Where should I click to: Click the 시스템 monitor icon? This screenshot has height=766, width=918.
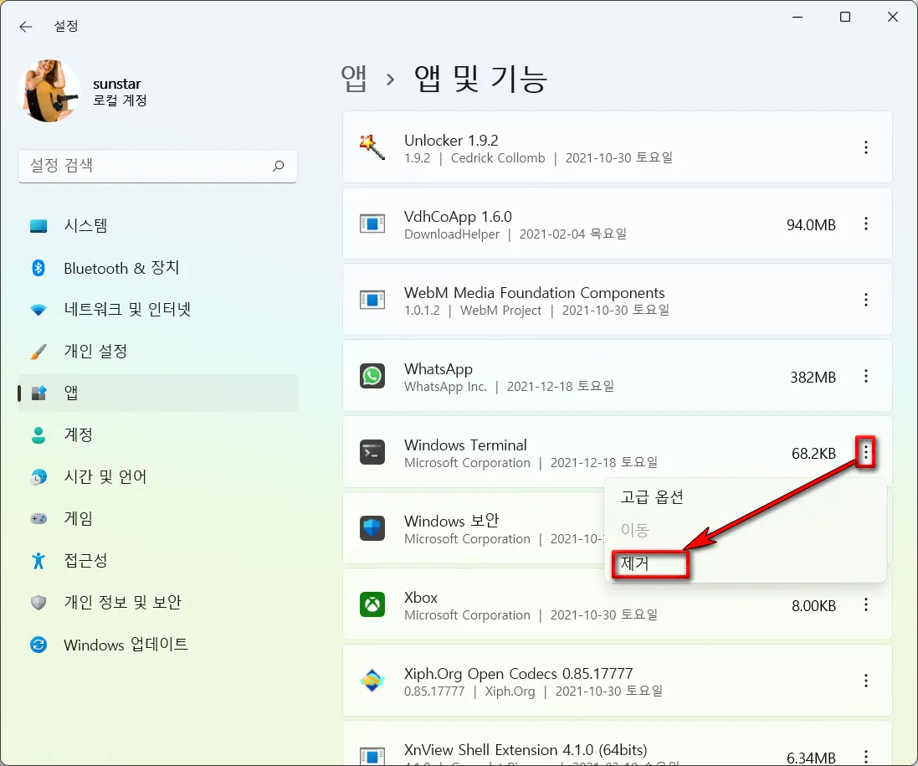[38, 226]
